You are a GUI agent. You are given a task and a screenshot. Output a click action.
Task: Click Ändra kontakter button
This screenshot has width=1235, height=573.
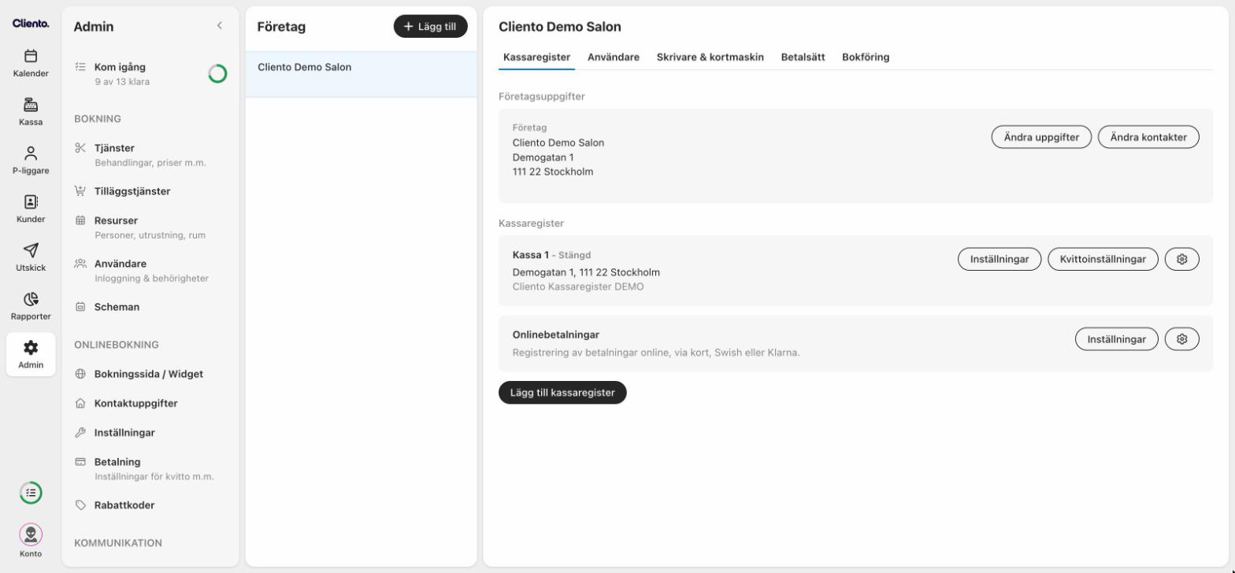pos(1148,137)
